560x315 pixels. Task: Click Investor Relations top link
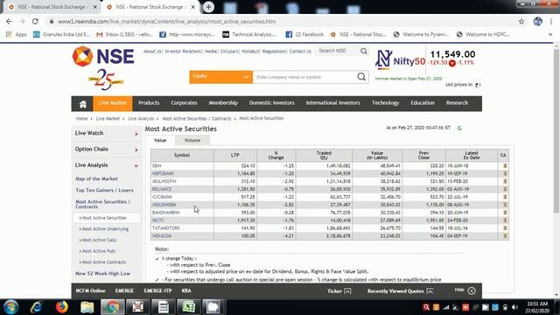coord(183,52)
